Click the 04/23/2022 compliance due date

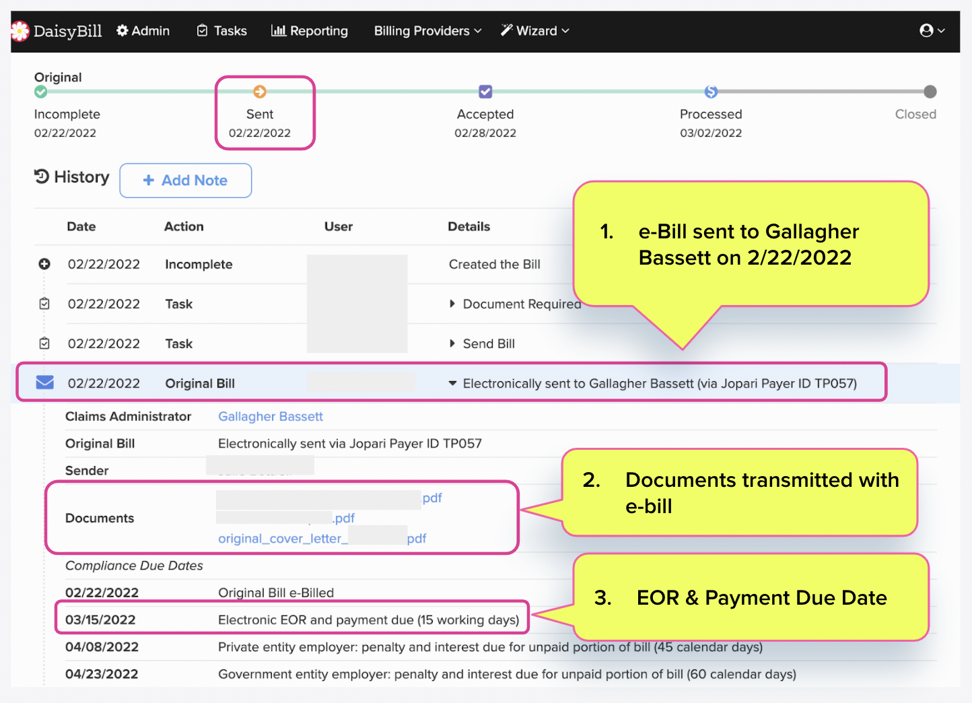click(x=102, y=674)
